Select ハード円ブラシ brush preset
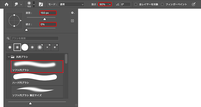 [37, 79]
